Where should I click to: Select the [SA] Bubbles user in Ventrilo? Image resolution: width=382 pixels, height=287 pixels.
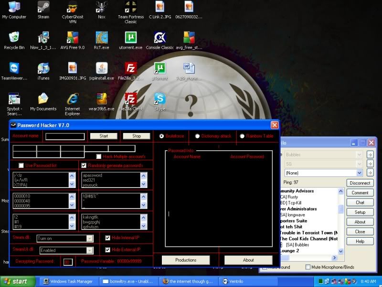click(x=297, y=244)
